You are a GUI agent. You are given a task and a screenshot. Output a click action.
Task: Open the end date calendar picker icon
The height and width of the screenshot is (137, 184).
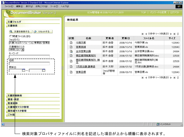[x=44, y=70]
